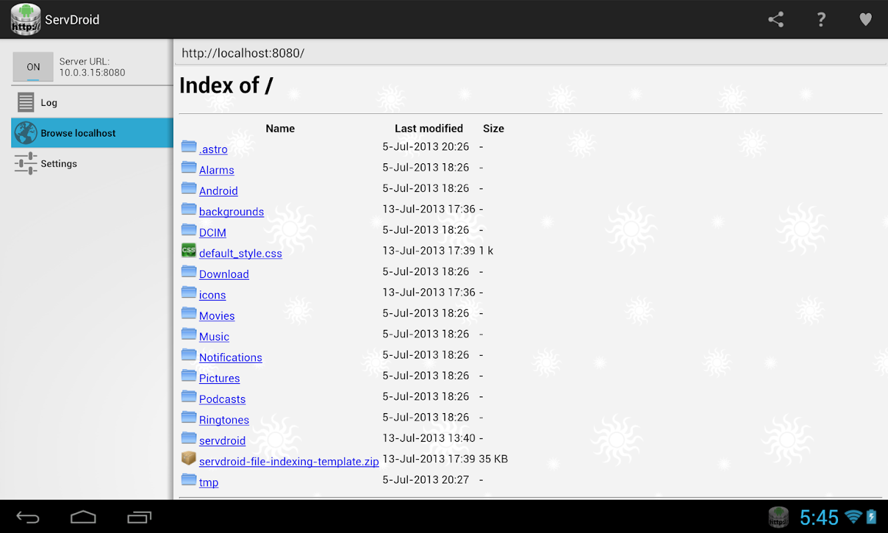Download servdroid-file-indexing-template.zip link

click(289, 461)
